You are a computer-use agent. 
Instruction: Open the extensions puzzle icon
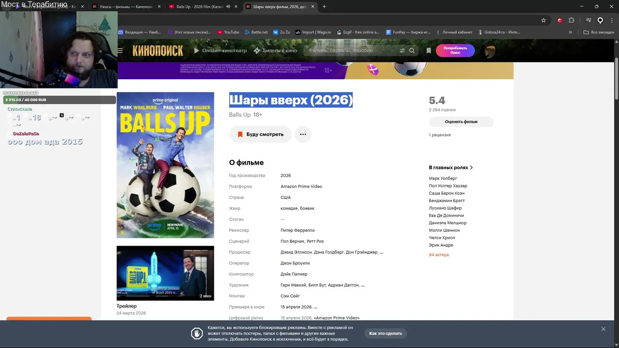[x=571, y=20]
